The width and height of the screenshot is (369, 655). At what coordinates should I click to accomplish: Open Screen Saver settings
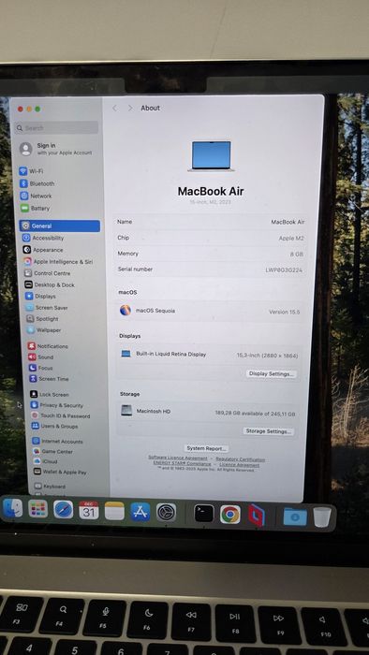pyautogui.click(x=47, y=308)
